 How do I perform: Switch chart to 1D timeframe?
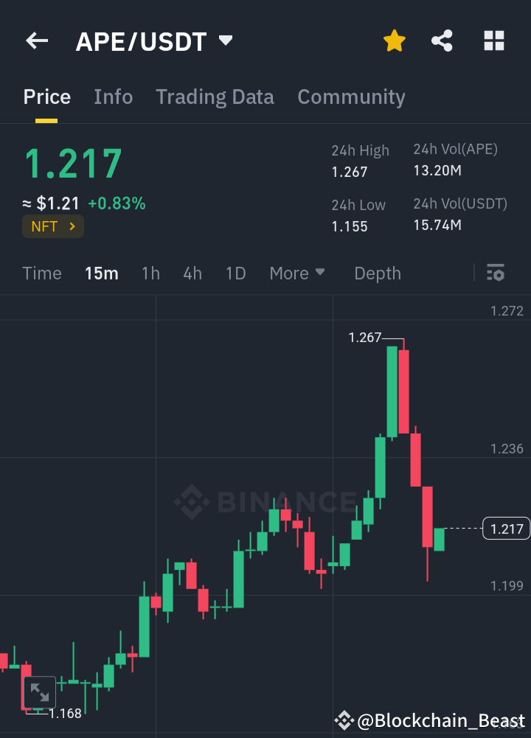235,273
